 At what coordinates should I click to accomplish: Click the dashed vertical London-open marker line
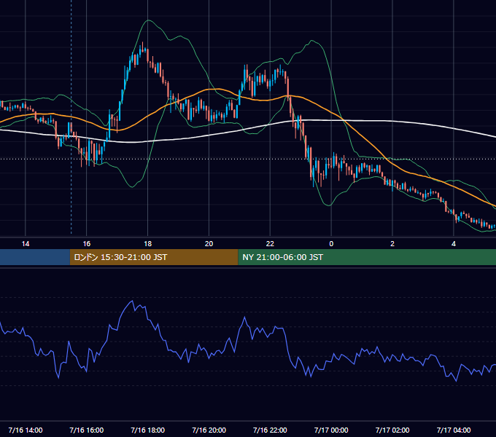click(71, 117)
